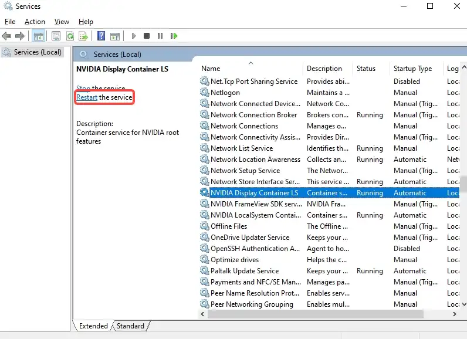Viewport: 467px width, 339px height.
Task: Click Services (Local) details pane header
Action: pos(117,55)
